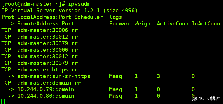
Task: Click the adm-master:domain service line
Action: (41, 83)
